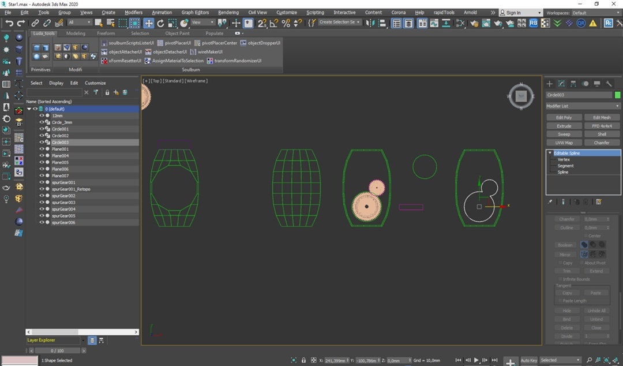Click the green object color swatch
The width and height of the screenshot is (623, 366).
(x=617, y=95)
